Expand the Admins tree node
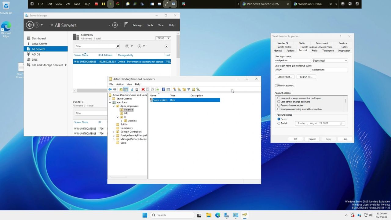Viewport: 391px width, 220px height. click(122, 121)
